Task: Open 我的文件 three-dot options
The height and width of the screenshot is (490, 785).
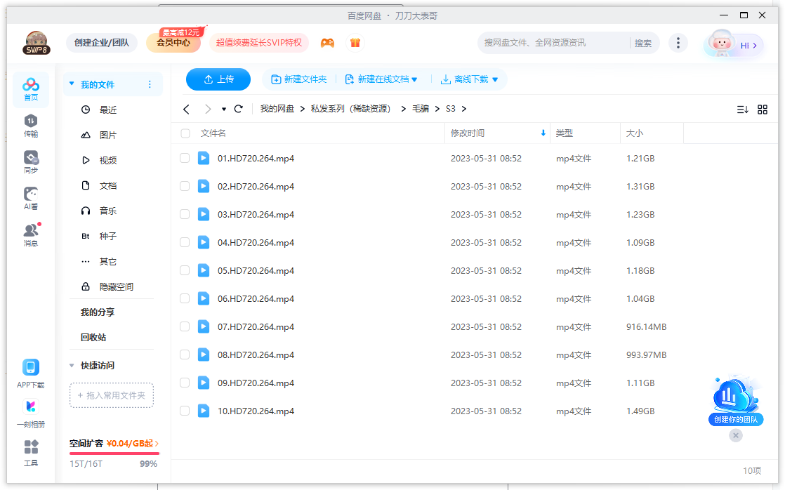Action: (150, 84)
